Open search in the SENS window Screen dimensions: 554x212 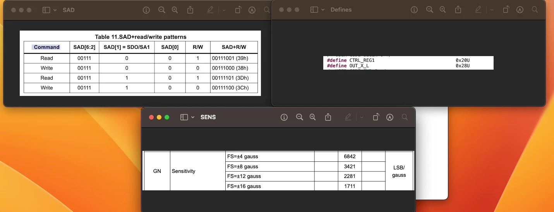click(405, 117)
